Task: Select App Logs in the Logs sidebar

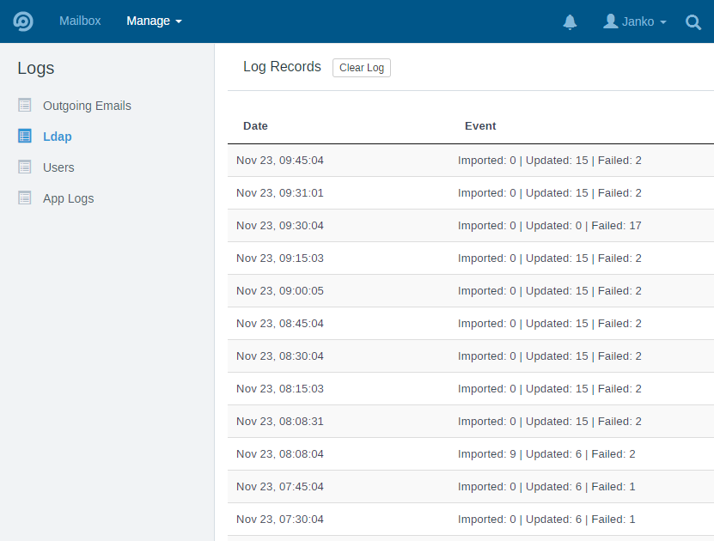Action: (x=70, y=198)
